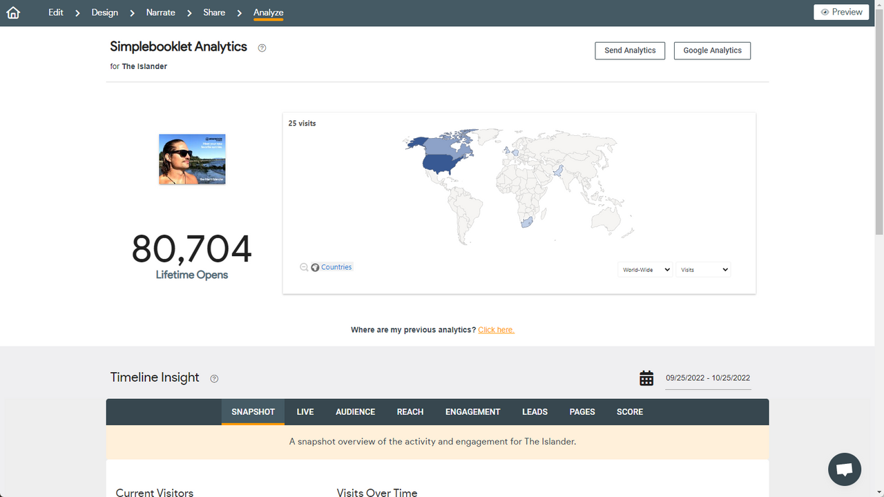Click the Send Analytics button
This screenshot has width=884, height=497.
629,50
